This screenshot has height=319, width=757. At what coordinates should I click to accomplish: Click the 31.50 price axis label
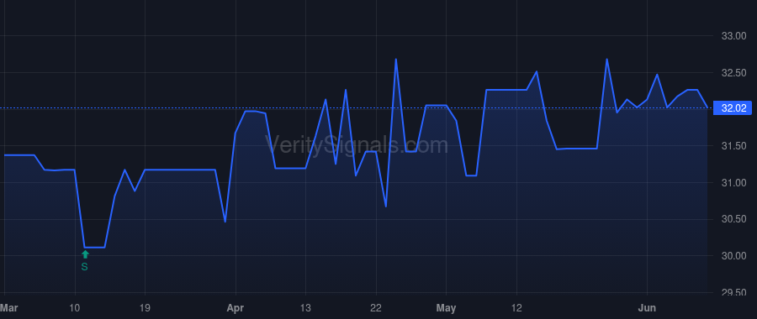(x=733, y=146)
